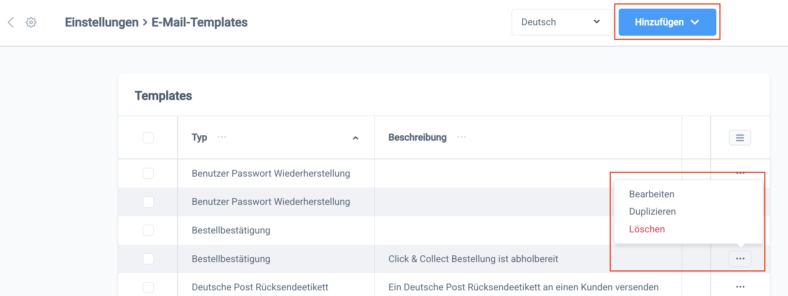The width and height of the screenshot is (788, 296).
Task: Open row actions for Deutsche Post Rücksendeetikett
Action: [740, 287]
